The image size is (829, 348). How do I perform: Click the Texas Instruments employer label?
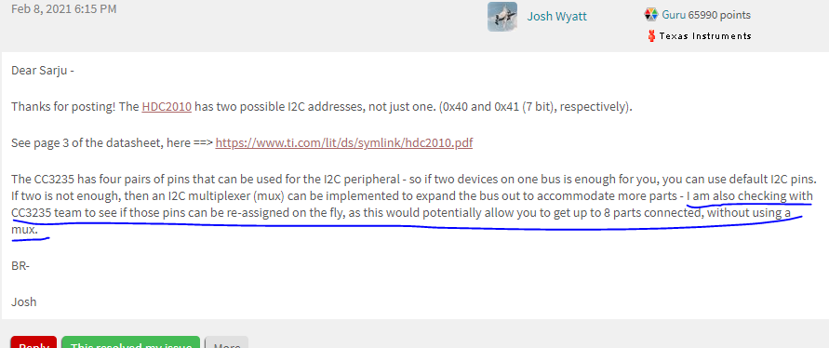coord(705,36)
